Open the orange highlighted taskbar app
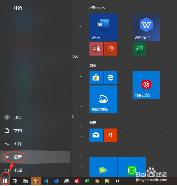The image size is (177, 186). [x=36, y=181]
